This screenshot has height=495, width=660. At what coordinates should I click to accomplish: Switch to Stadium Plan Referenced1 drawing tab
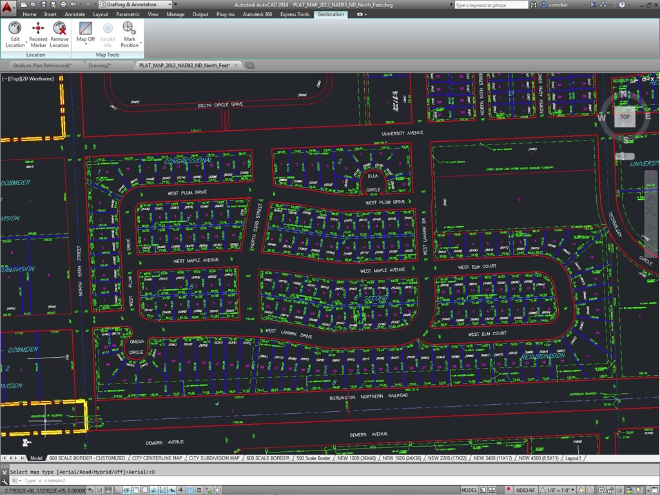tap(43, 65)
